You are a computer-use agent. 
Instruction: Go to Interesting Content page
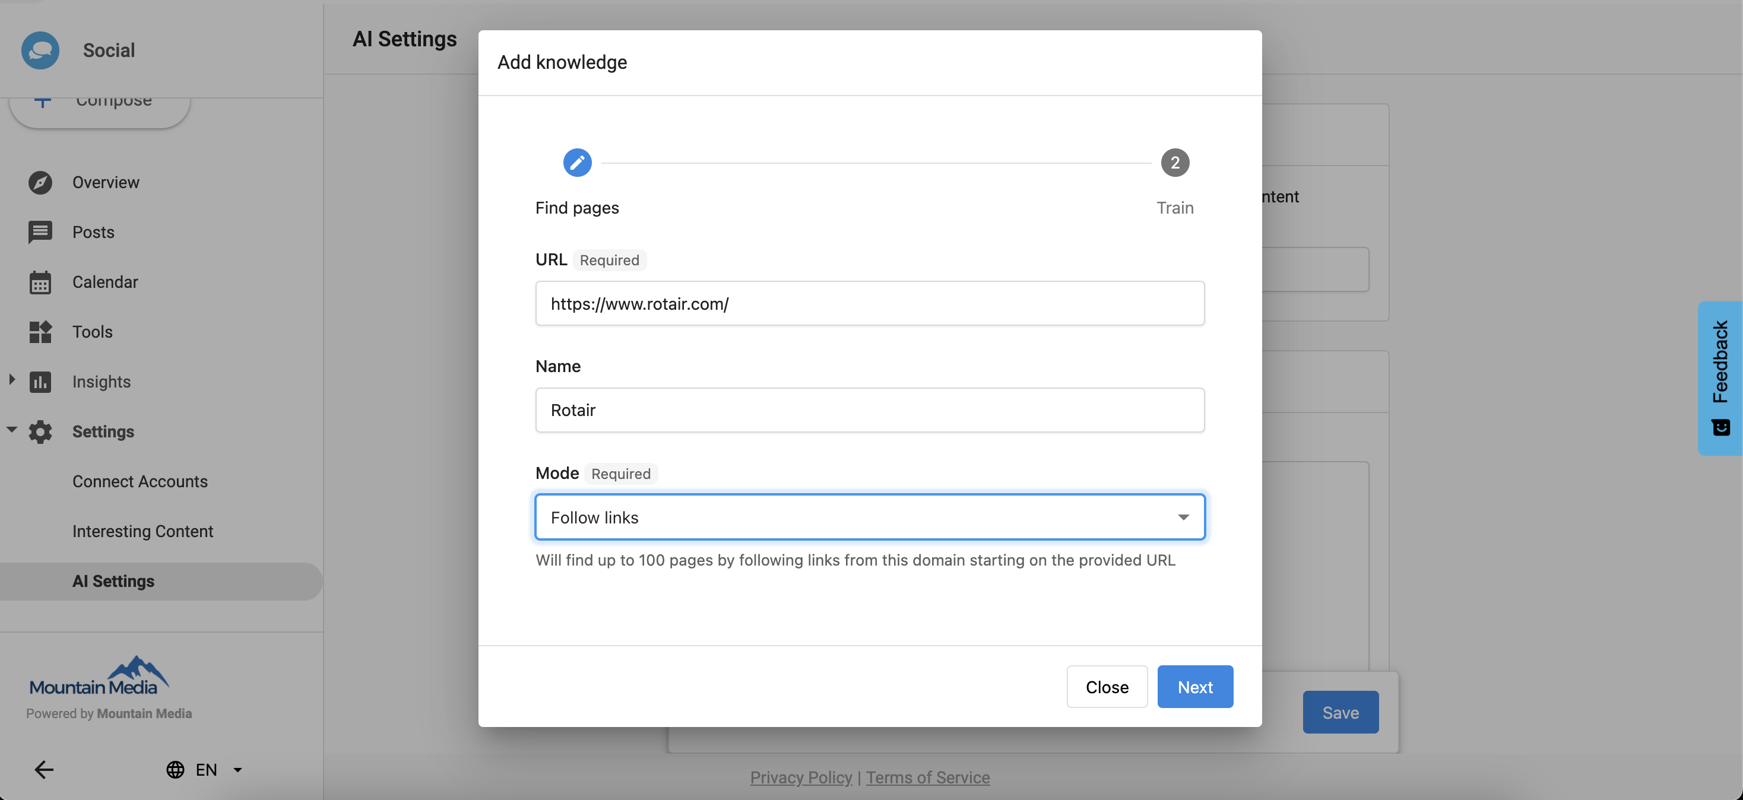tap(142, 532)
